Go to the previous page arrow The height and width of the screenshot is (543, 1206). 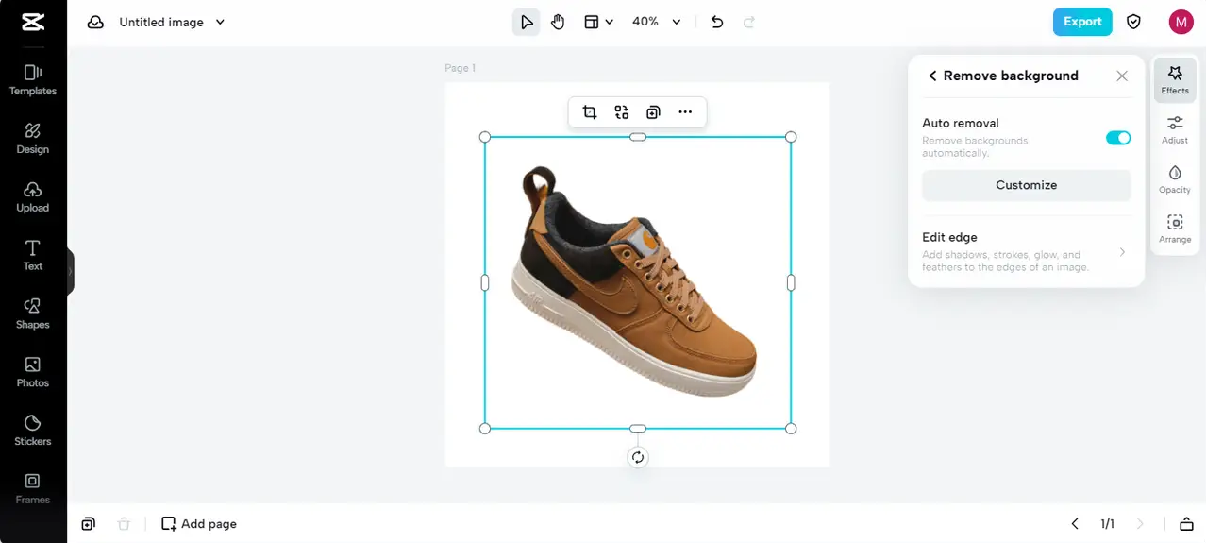coord(1075,523)
